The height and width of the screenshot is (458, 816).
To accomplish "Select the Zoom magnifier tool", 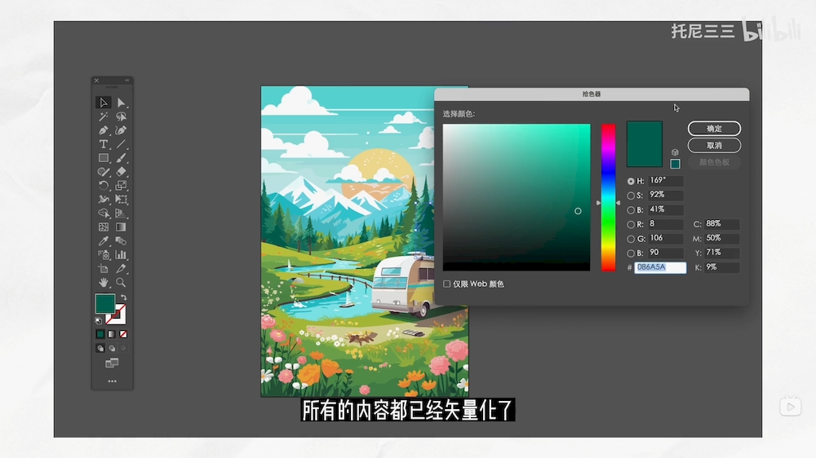I will (121, 283).
